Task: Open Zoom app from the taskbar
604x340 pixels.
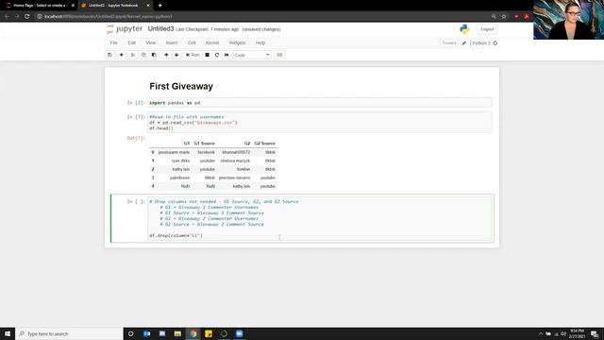Action: click(x=239, y=333)
